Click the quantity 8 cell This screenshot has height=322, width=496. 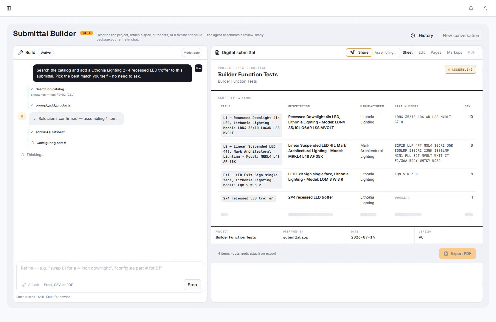tap(472, 174)
